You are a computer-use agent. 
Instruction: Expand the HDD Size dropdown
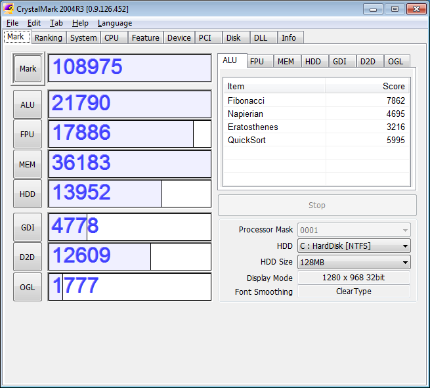click(354, 262)
